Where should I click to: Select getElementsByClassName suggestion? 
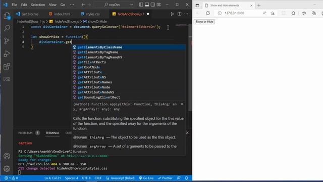(129, 47)
